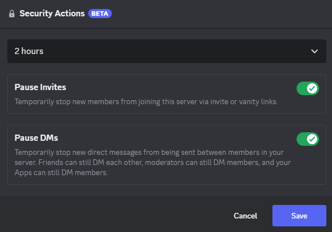Select the Pause DMs heading
This screenshot has height=232, width=332.
[36, 138]
